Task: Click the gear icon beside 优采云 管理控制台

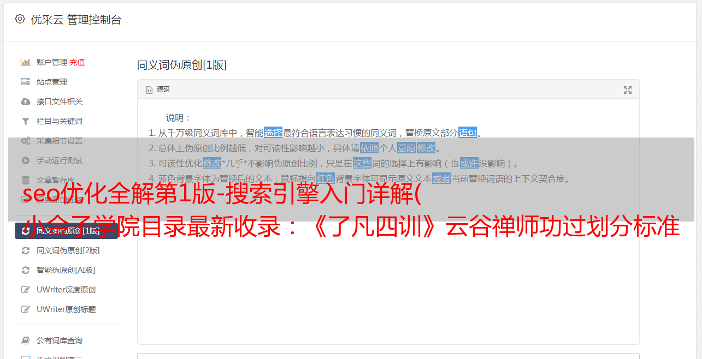Action: (20, 19)
